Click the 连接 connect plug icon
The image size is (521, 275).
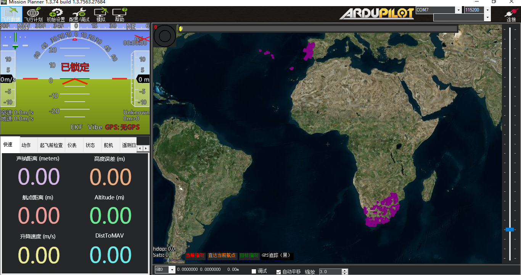511,15
